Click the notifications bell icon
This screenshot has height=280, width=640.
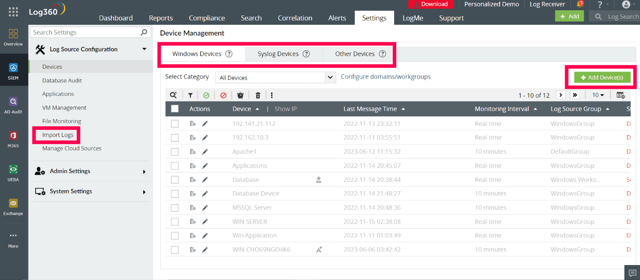pos(580,4)
